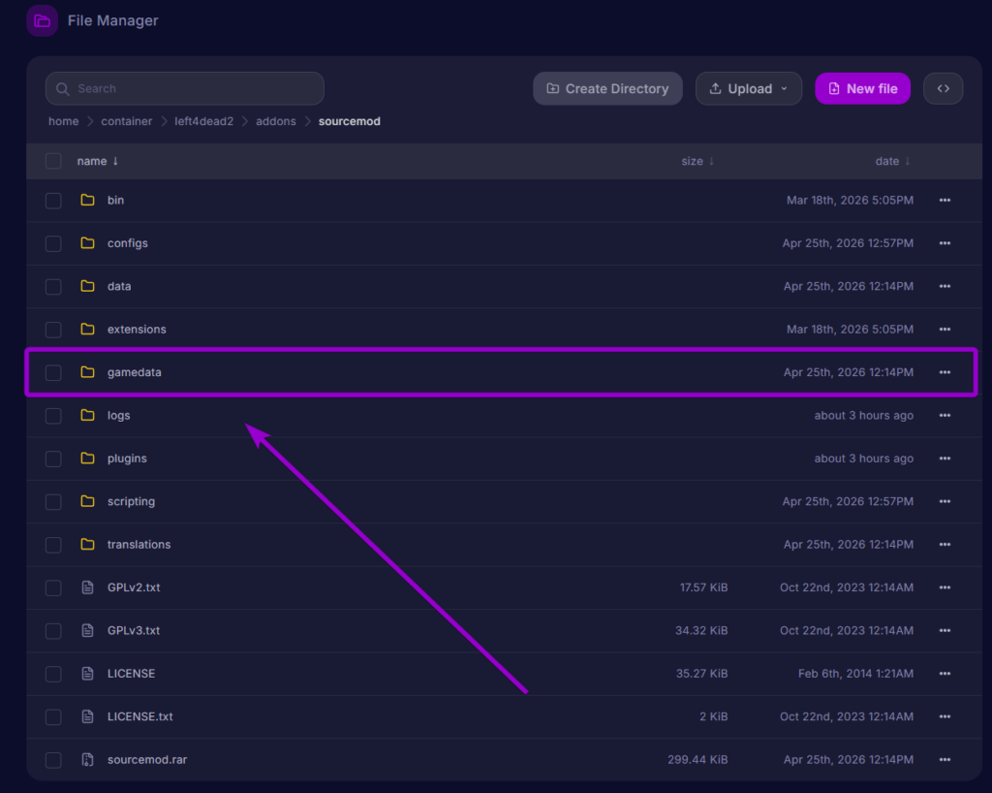Click inside the Search field
The width and height of the screenshot is (992, 793).
point(184,88)
